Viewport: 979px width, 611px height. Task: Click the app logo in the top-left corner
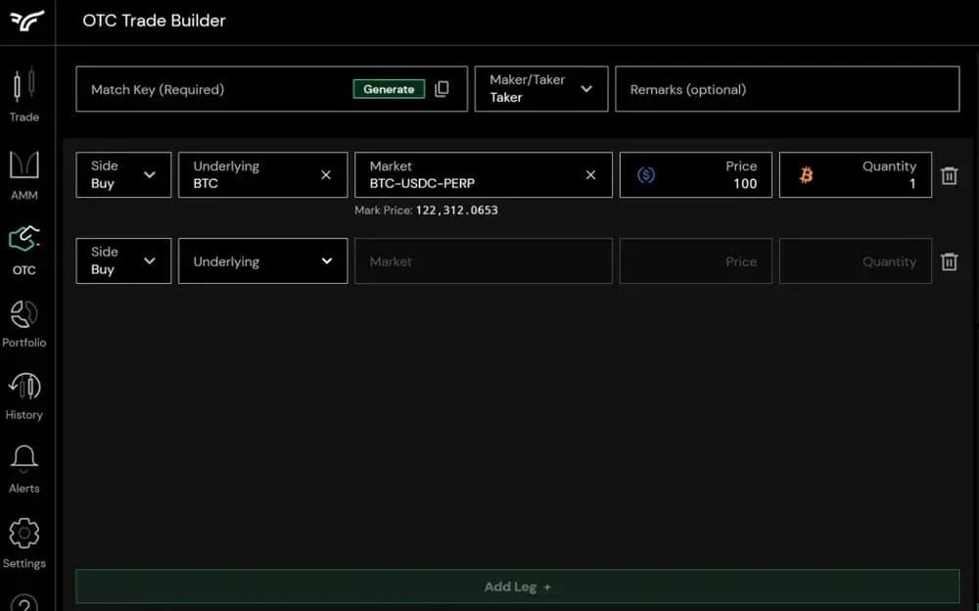point(26,21)
